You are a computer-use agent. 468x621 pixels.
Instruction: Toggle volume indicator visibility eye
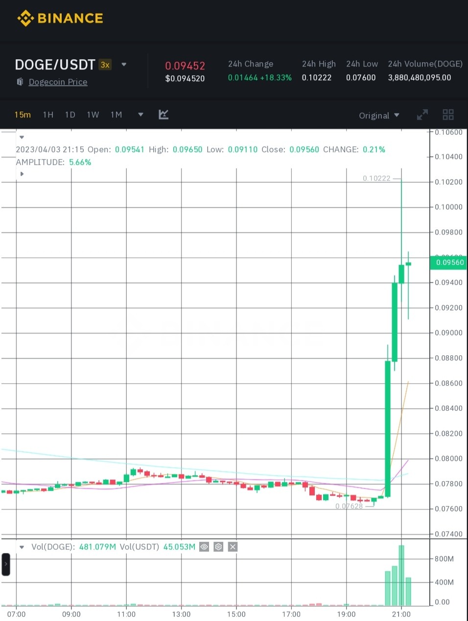click(x=204, y=547)
